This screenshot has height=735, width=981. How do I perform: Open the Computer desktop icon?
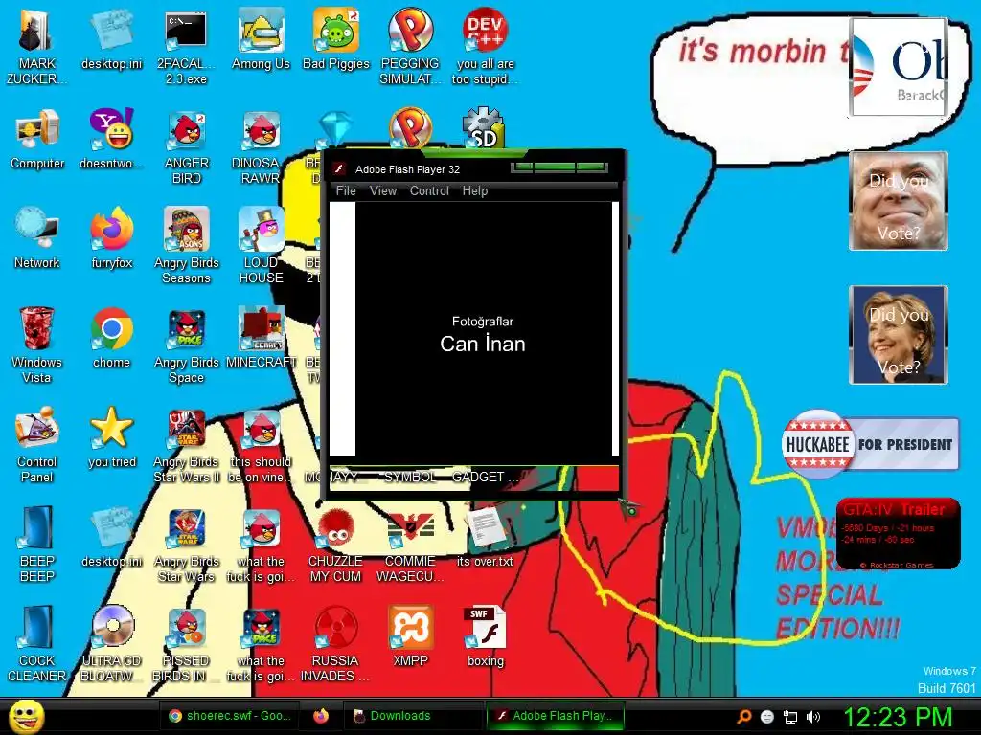click(37, 139)
